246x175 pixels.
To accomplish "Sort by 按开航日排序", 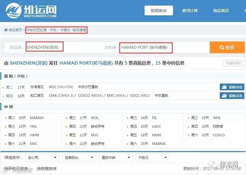I will 16,169.
